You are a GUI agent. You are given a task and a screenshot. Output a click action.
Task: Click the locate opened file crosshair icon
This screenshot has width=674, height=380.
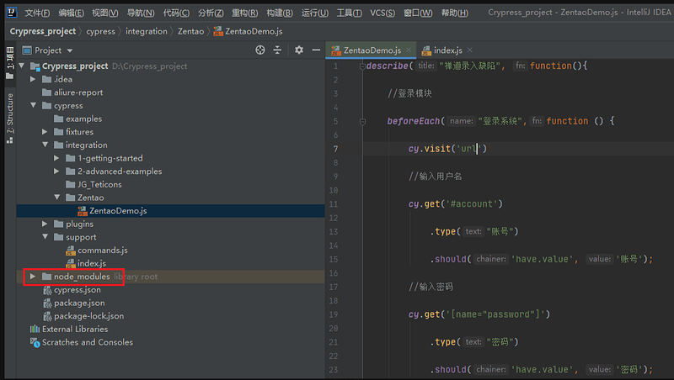click(x=260, y=50)
